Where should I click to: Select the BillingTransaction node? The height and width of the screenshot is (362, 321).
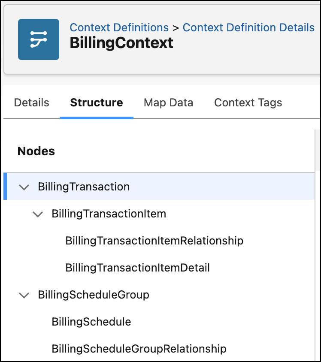tap(84, 187)
